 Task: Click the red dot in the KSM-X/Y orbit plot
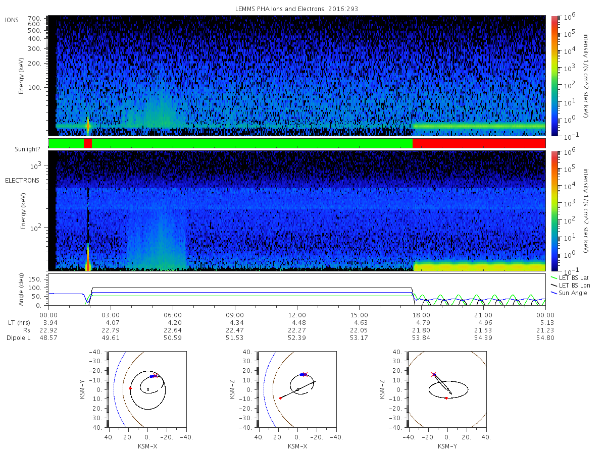(x=130, y=388)
